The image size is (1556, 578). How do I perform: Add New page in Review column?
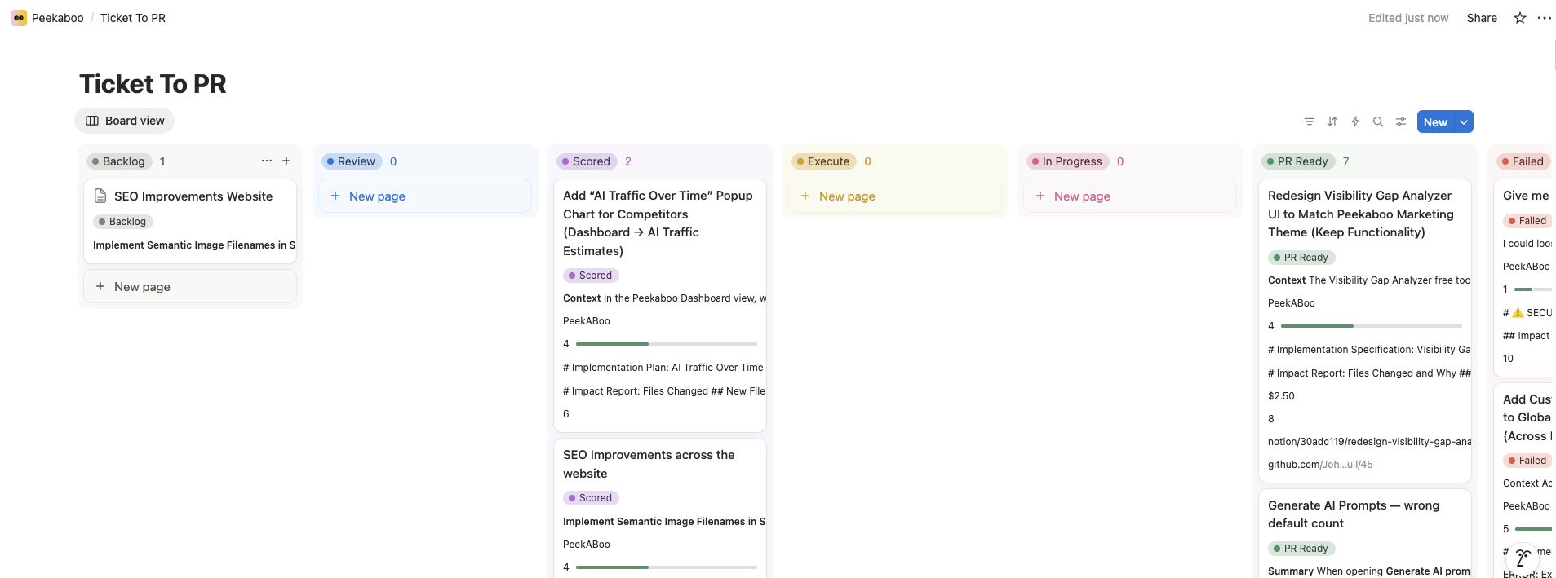424,196
